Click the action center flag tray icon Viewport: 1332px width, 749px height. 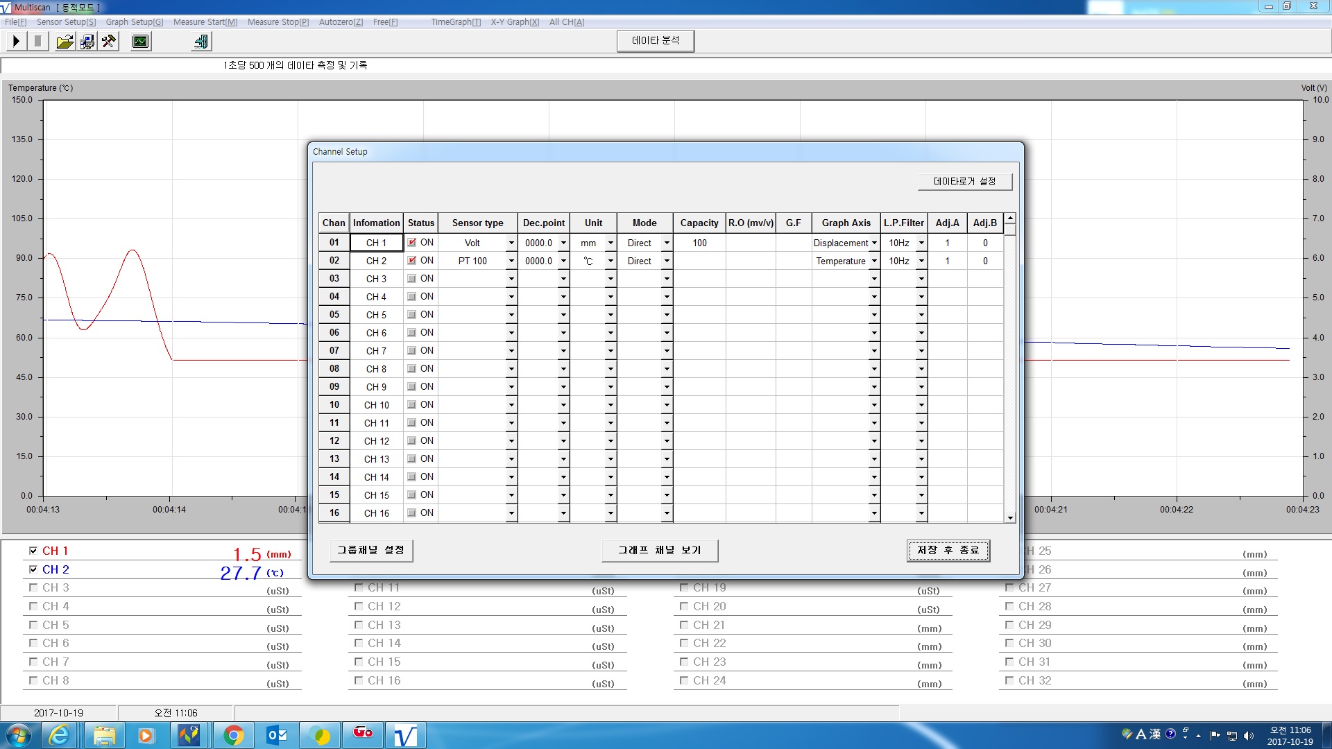1215,735
